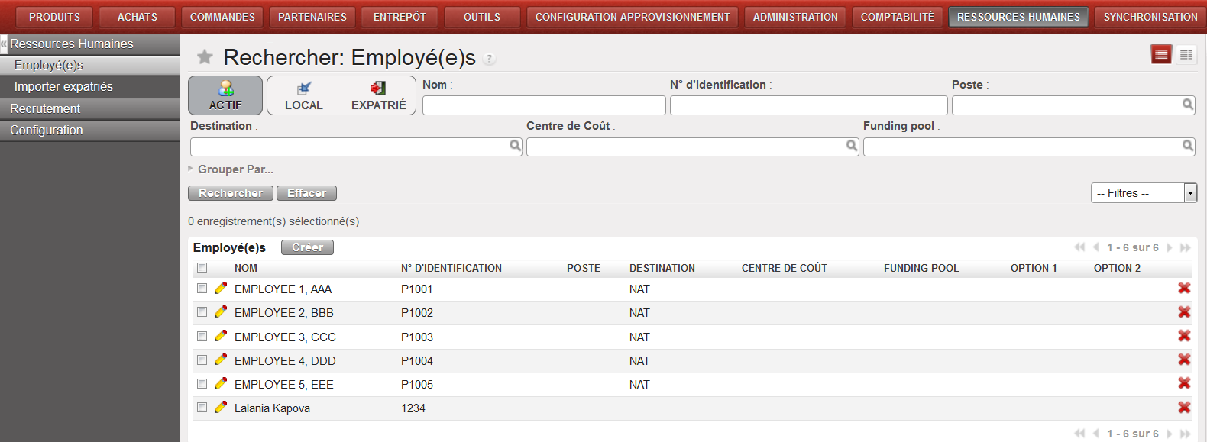The image size is (1207, 442).
Task: Enable the EXPATRIÉ filter
Action: point(378,95)
